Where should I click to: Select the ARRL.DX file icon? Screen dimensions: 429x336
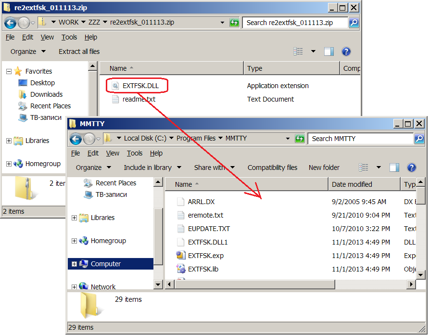[180, 202]
